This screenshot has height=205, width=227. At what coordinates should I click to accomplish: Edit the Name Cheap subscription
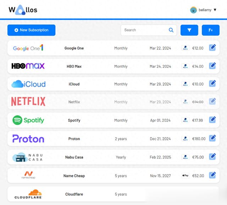212,175
